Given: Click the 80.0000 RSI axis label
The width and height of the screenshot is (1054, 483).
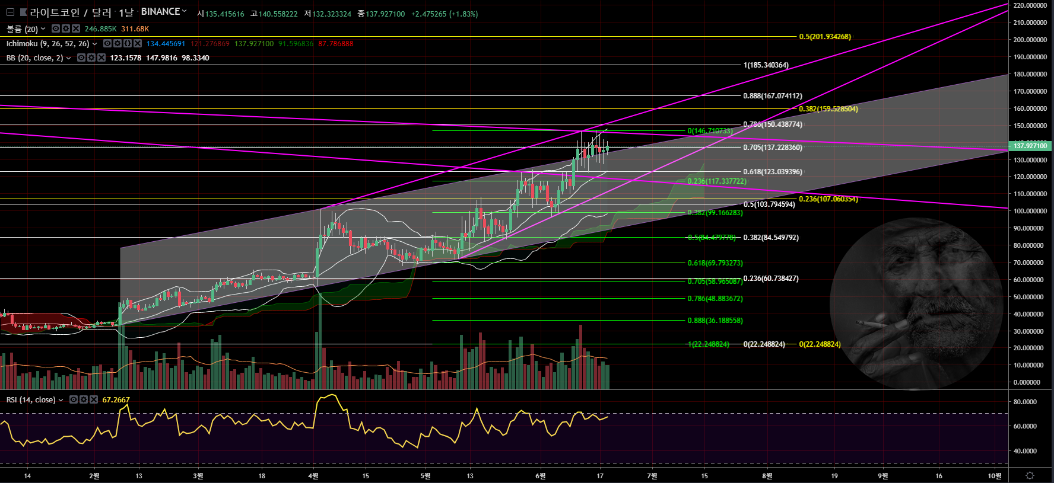Looking at the screenshot, I should [1026, 402].
